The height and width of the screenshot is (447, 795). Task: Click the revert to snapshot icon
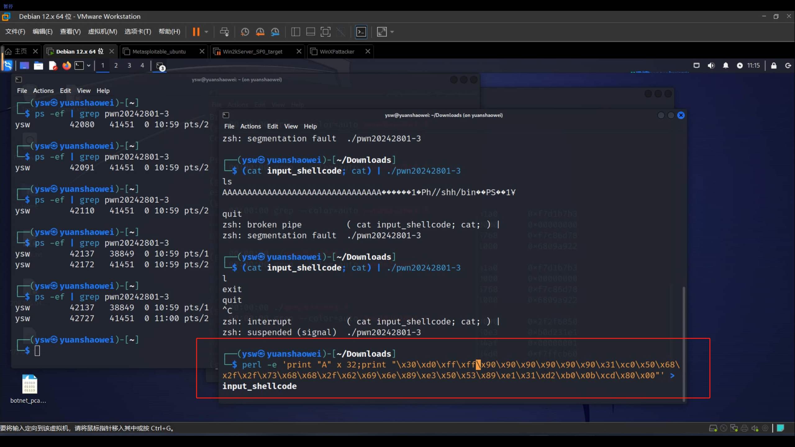click(260, 32)
